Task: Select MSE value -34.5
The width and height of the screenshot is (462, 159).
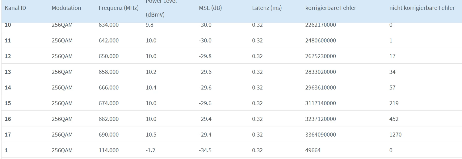Action: tap(205, 150)
